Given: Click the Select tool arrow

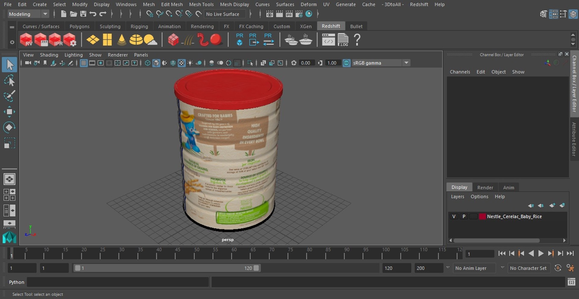Looking at the screenshot, I should (9, 65).
